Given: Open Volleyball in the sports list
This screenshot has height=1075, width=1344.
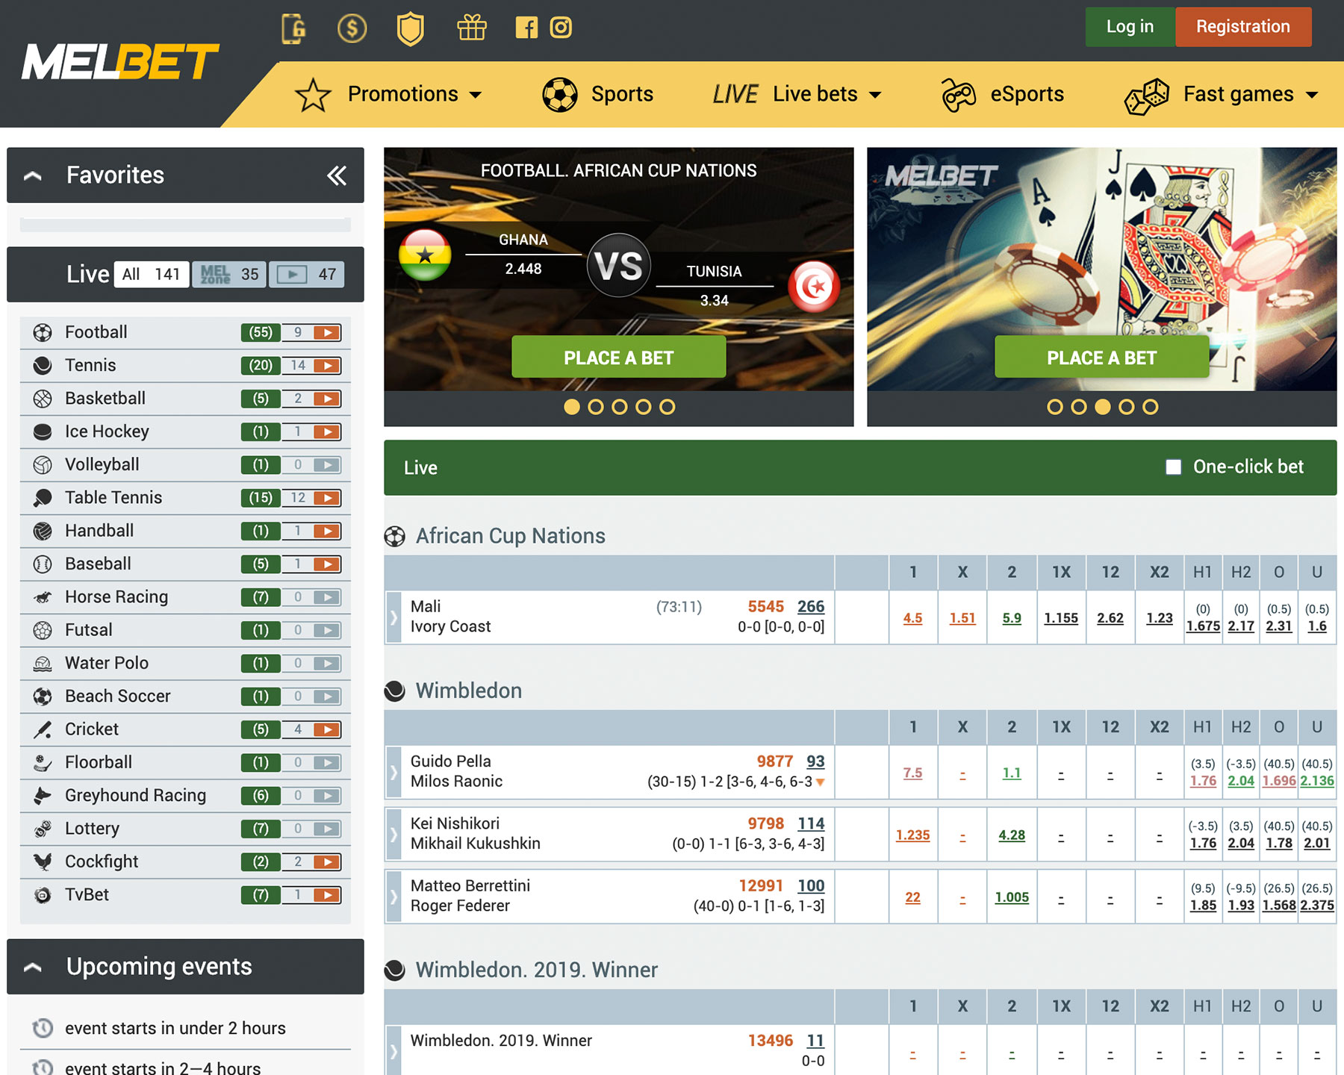Looking at the screenshot, I should point(185,465).
